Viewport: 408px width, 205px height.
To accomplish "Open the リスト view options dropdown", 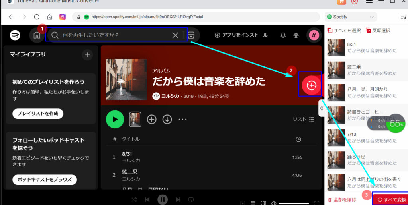I will pyautogui.click(x=303, y=119).
